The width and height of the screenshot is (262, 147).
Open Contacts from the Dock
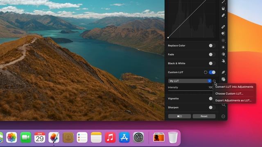pyautogui.click(x=68, y=137)
